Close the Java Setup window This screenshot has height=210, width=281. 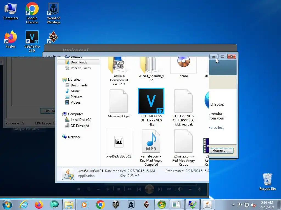(x=232, y=57)
